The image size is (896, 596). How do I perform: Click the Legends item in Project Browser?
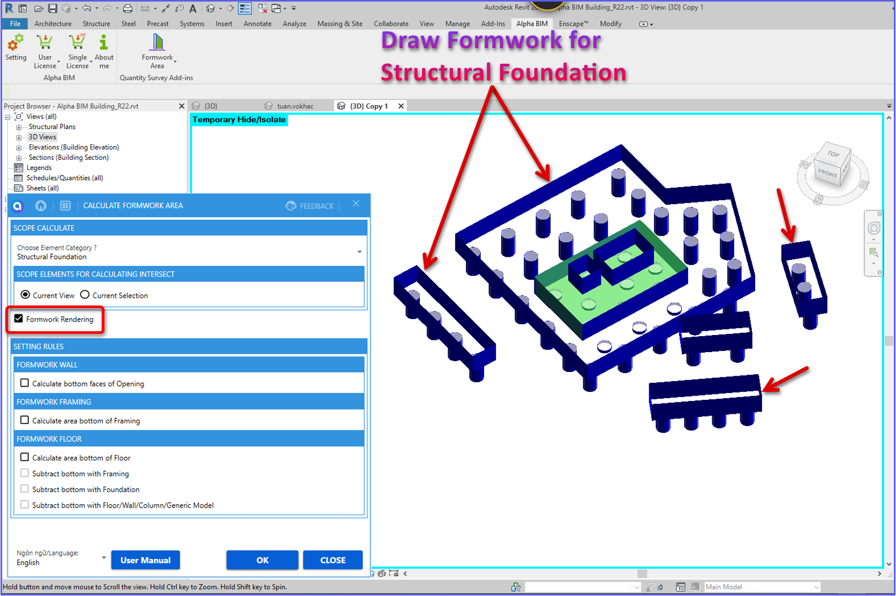(x=39, y=168)
